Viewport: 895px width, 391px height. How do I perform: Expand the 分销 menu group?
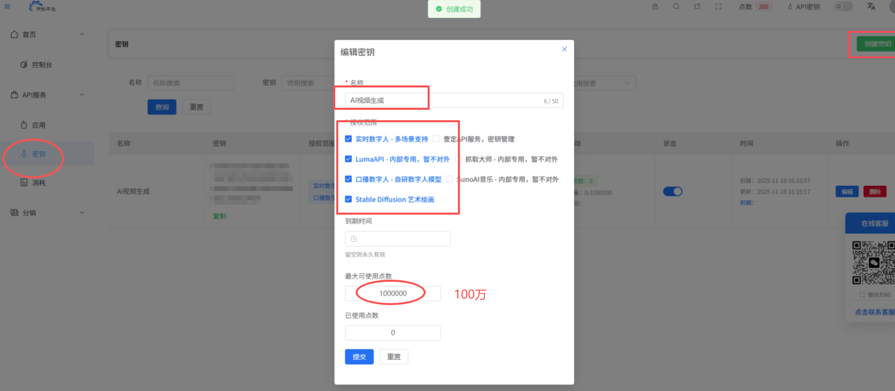pyautogui.click(x=82, y=213)
